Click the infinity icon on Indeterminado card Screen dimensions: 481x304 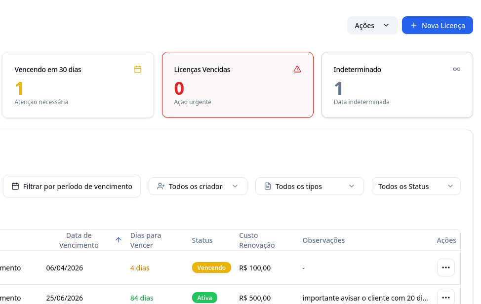click(x=457, y=69)
